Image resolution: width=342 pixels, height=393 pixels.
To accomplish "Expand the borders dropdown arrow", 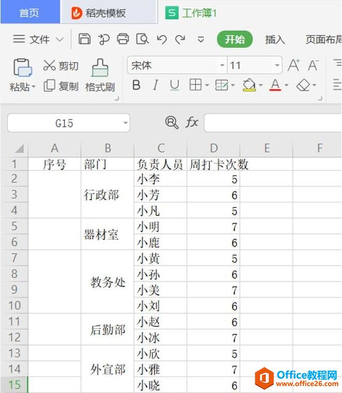I will tap(207, 85).
